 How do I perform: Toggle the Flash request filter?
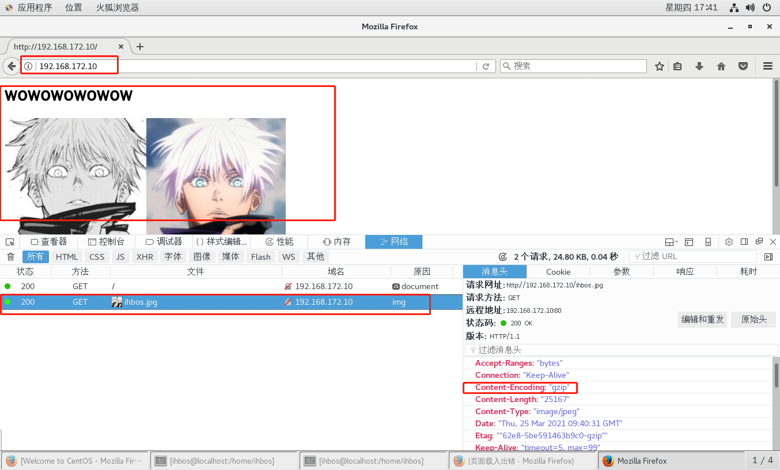coord(261,257)
